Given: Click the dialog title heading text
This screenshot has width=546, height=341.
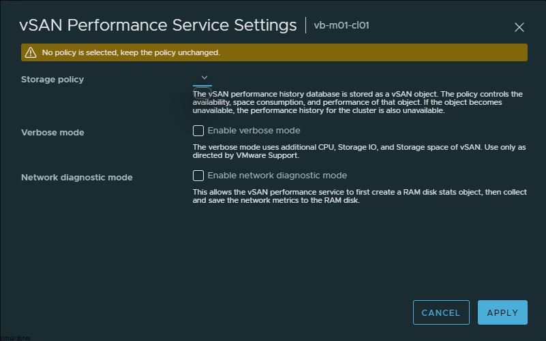Looking at the screenshot, I should pyautogui.click(x=158, y=26).
